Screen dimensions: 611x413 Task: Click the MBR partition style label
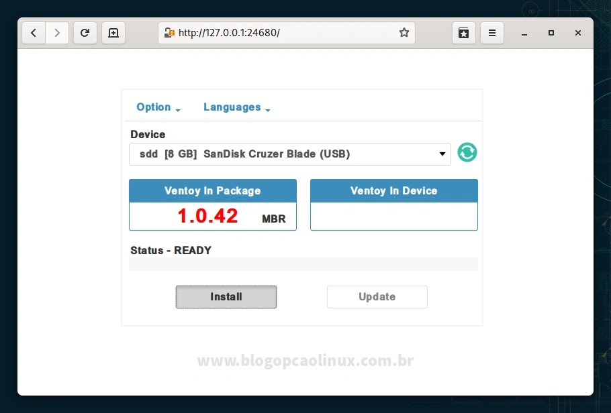[x=274, y=219]
